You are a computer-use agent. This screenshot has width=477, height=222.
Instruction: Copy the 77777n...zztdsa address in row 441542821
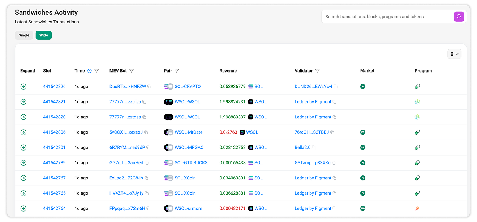(144, 102)
